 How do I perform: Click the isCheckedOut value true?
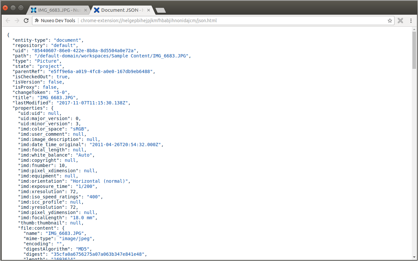tap(62, 77)
